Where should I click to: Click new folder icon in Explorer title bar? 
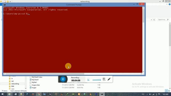tap(8, 2)
